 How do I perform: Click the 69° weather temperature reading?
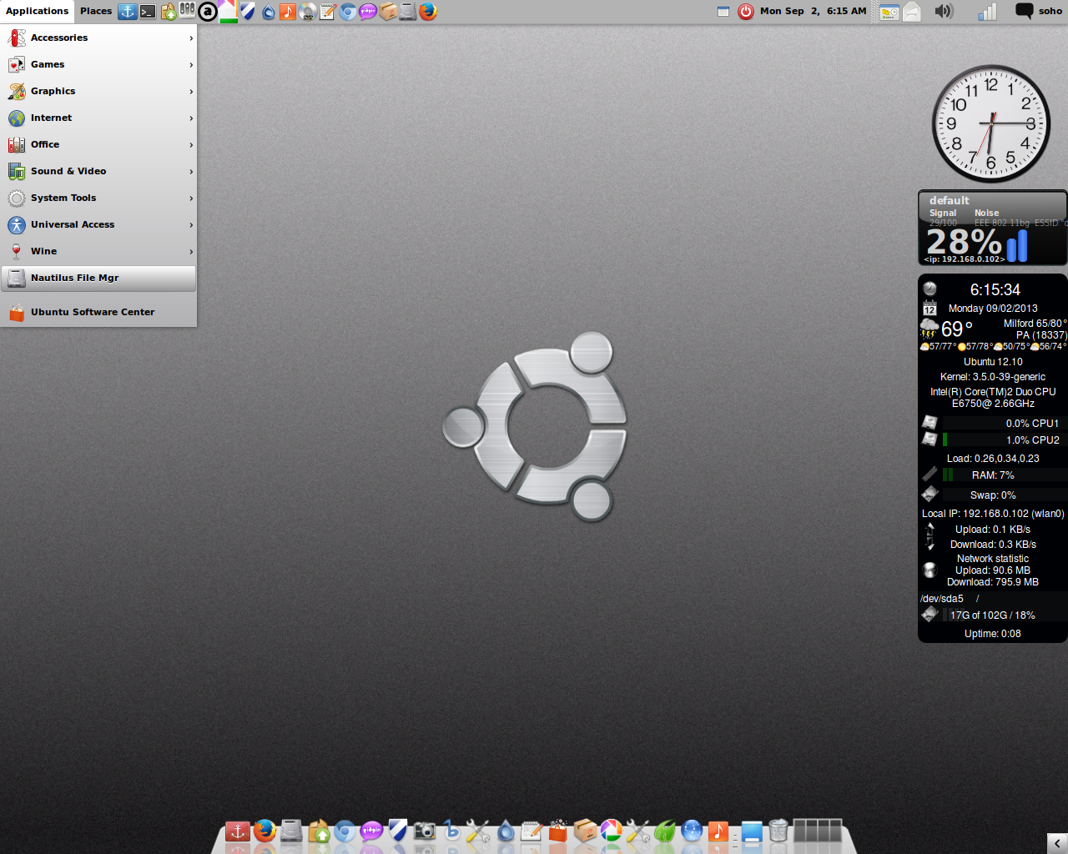957,329
